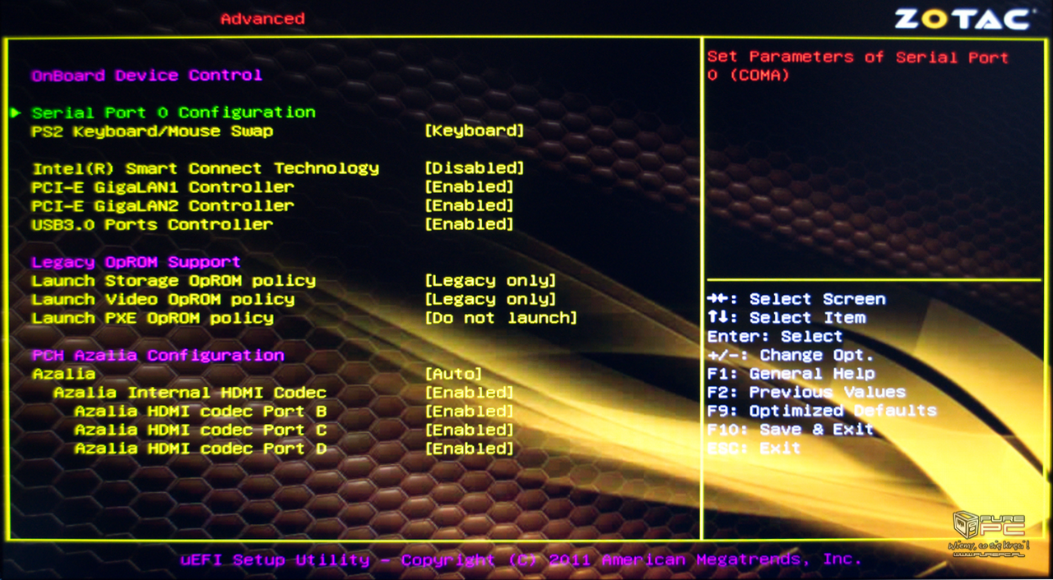Open Launch Storage OpROM policy options
This screenshot has height=580, width=1053.
point(490,281)
